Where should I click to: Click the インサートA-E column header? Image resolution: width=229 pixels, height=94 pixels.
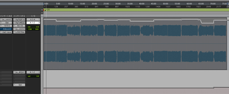6,16
